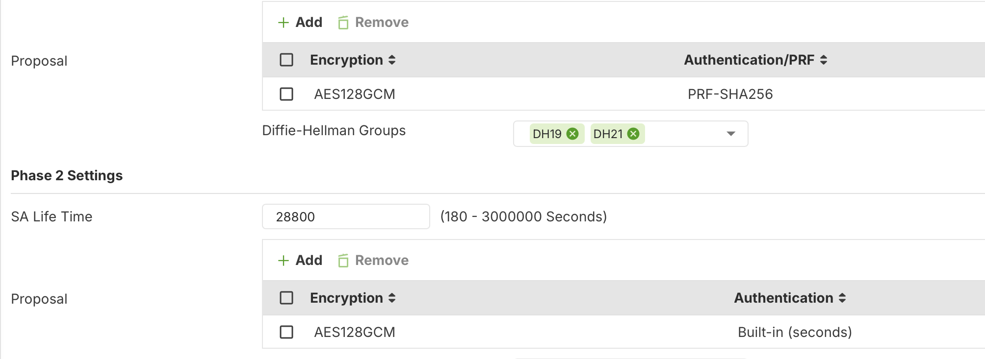The height and width of the screenshot is (359, 985).
Task: Sort Phase 2 by Authentication arrows
Action: pyautogui.click(x=842, y=298)
